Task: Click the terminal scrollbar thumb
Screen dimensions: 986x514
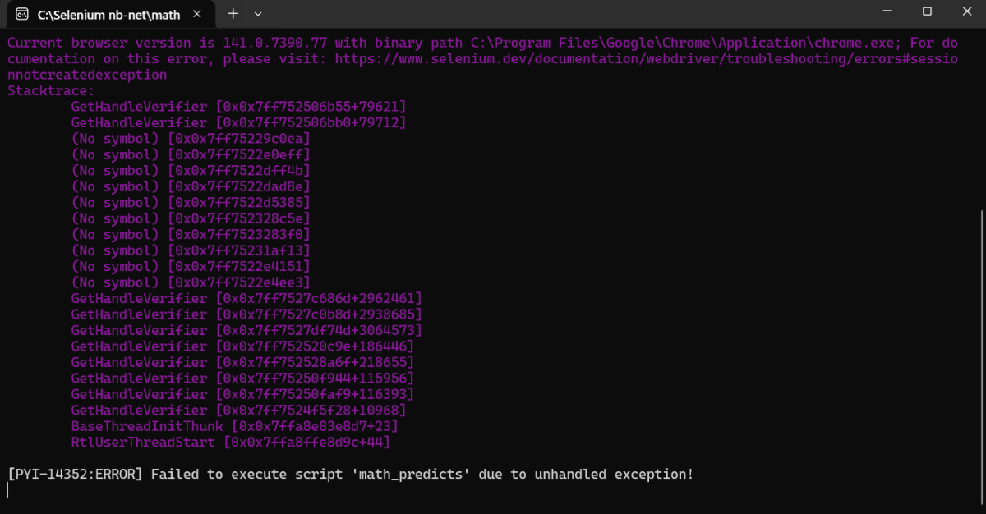Action: pos(980,353)
